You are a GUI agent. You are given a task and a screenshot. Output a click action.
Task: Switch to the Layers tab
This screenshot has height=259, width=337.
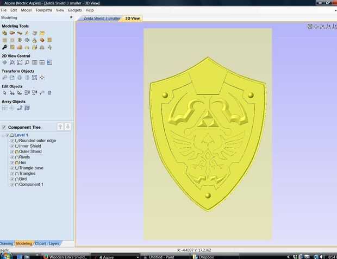tap(54, 243)
